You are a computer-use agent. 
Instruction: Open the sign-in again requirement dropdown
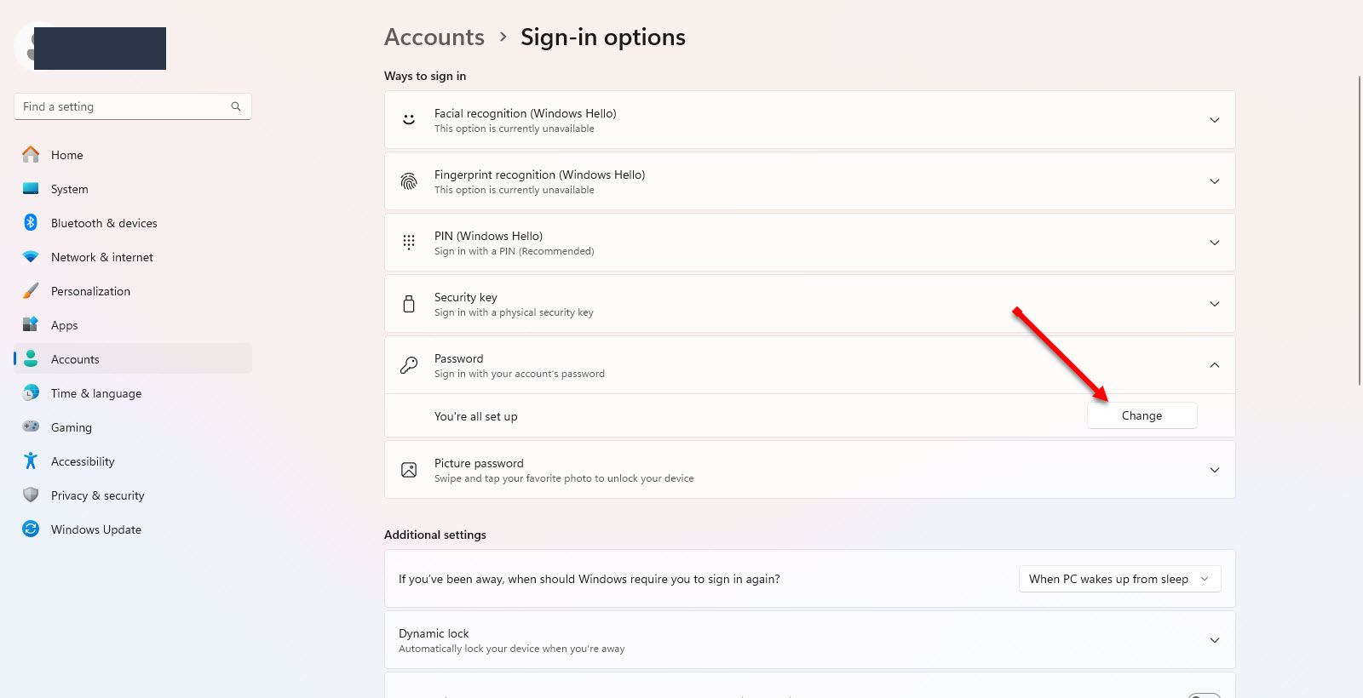coord(1119,579)
